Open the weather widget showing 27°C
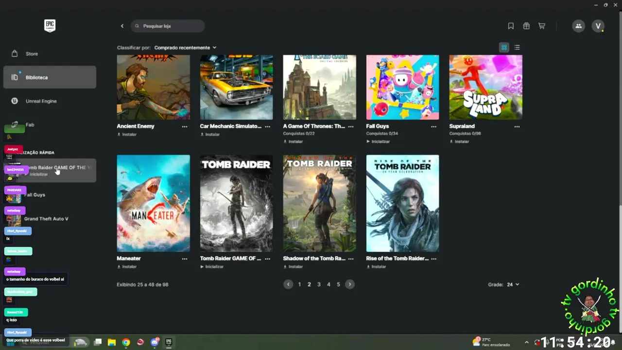 [x=491, y=342]
